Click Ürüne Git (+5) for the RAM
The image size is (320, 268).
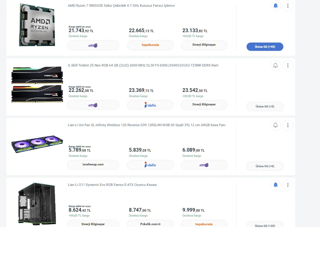tap(265, 106)
